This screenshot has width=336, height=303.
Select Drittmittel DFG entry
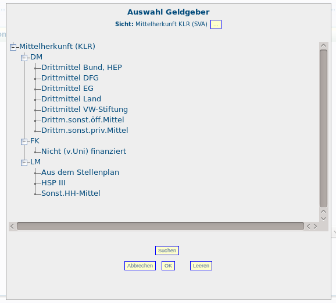tap(70, 78)
